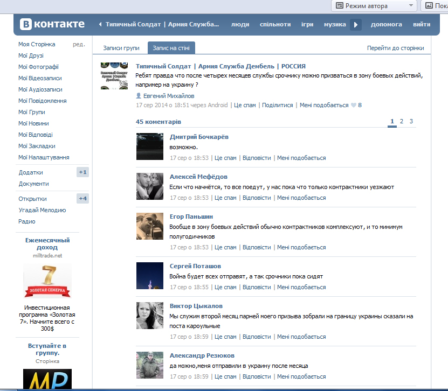448x391 pixels.
Task: Click the 45 коментарів heading
Action: coord(158,122)
